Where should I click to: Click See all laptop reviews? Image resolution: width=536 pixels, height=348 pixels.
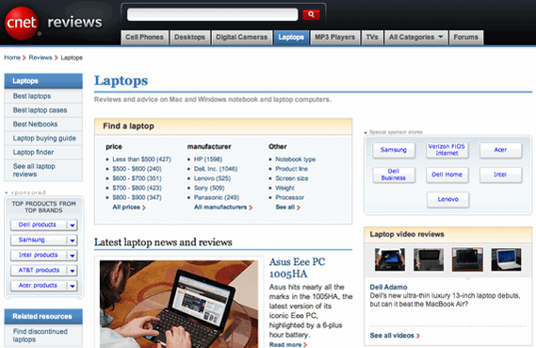[34, 170]
